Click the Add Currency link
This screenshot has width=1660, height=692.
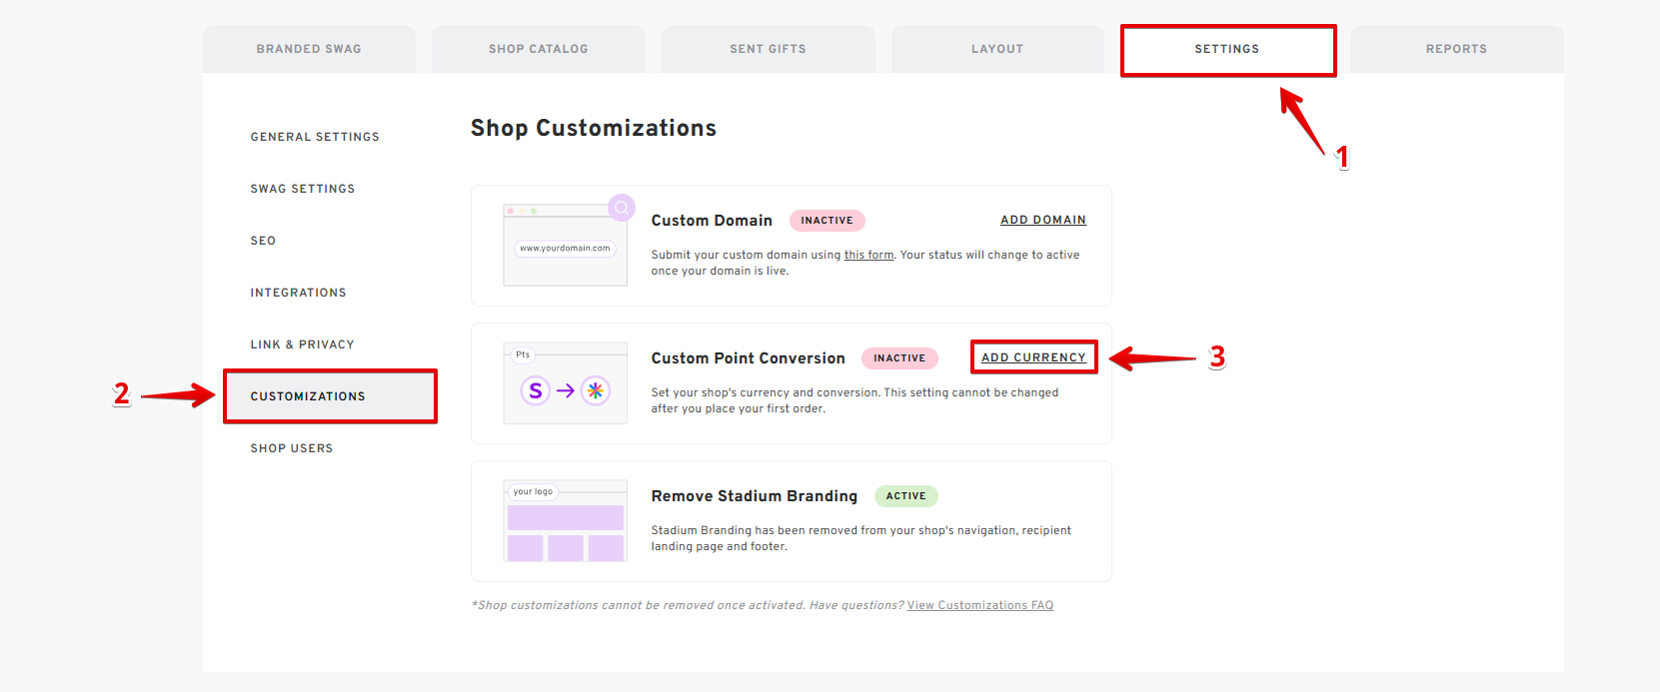(1033, 357)
